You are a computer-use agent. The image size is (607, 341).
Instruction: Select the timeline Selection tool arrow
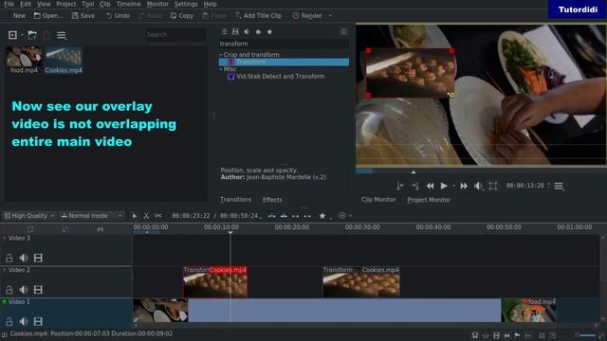[135, 216]
